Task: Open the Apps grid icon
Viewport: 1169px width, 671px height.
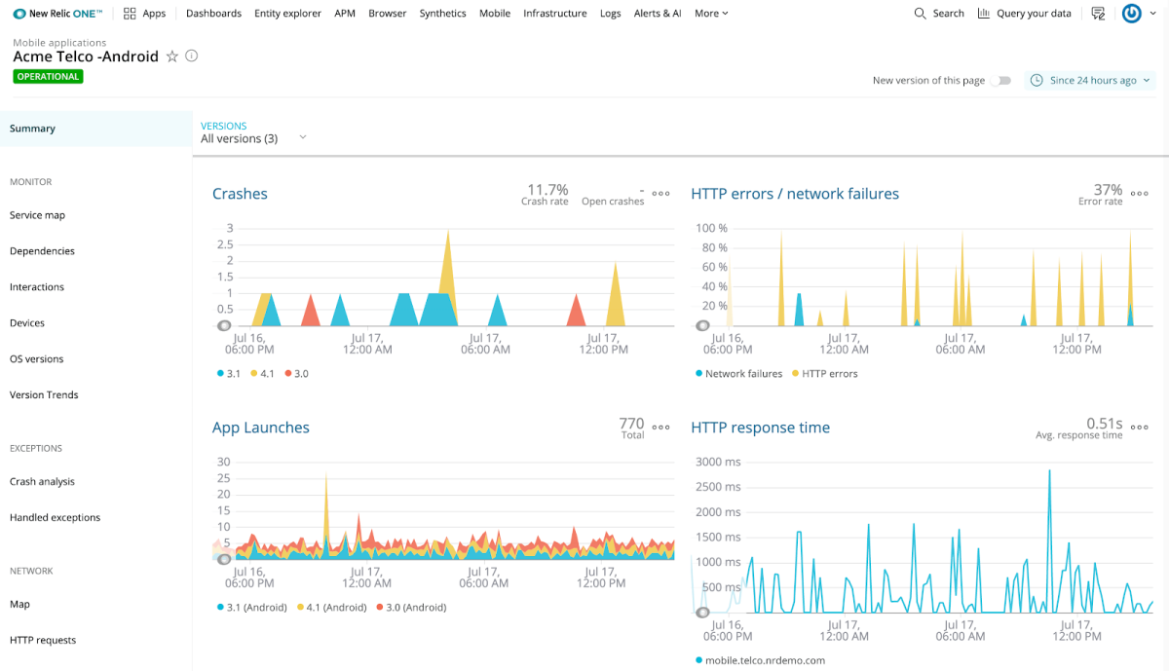Action: (130, 14)
